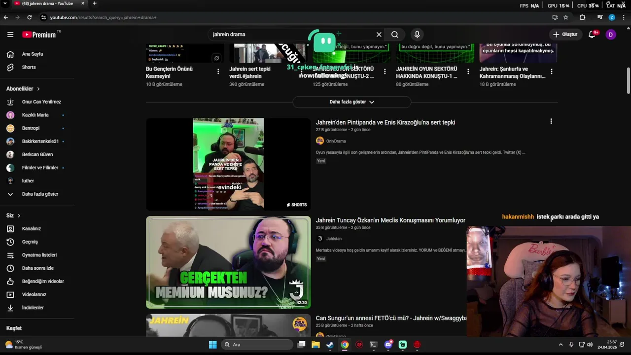Image resolution: width=631 pixels, height=355 pixels.
Task: Click the YouTube Premium logo
Action: [39, 35]
